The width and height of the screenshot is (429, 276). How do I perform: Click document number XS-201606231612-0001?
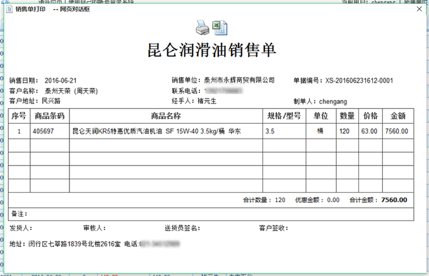click(359, 80)
